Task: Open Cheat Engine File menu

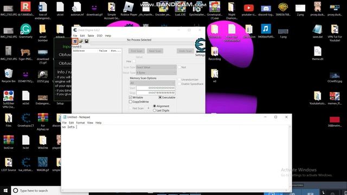Action: coord(75,36)
